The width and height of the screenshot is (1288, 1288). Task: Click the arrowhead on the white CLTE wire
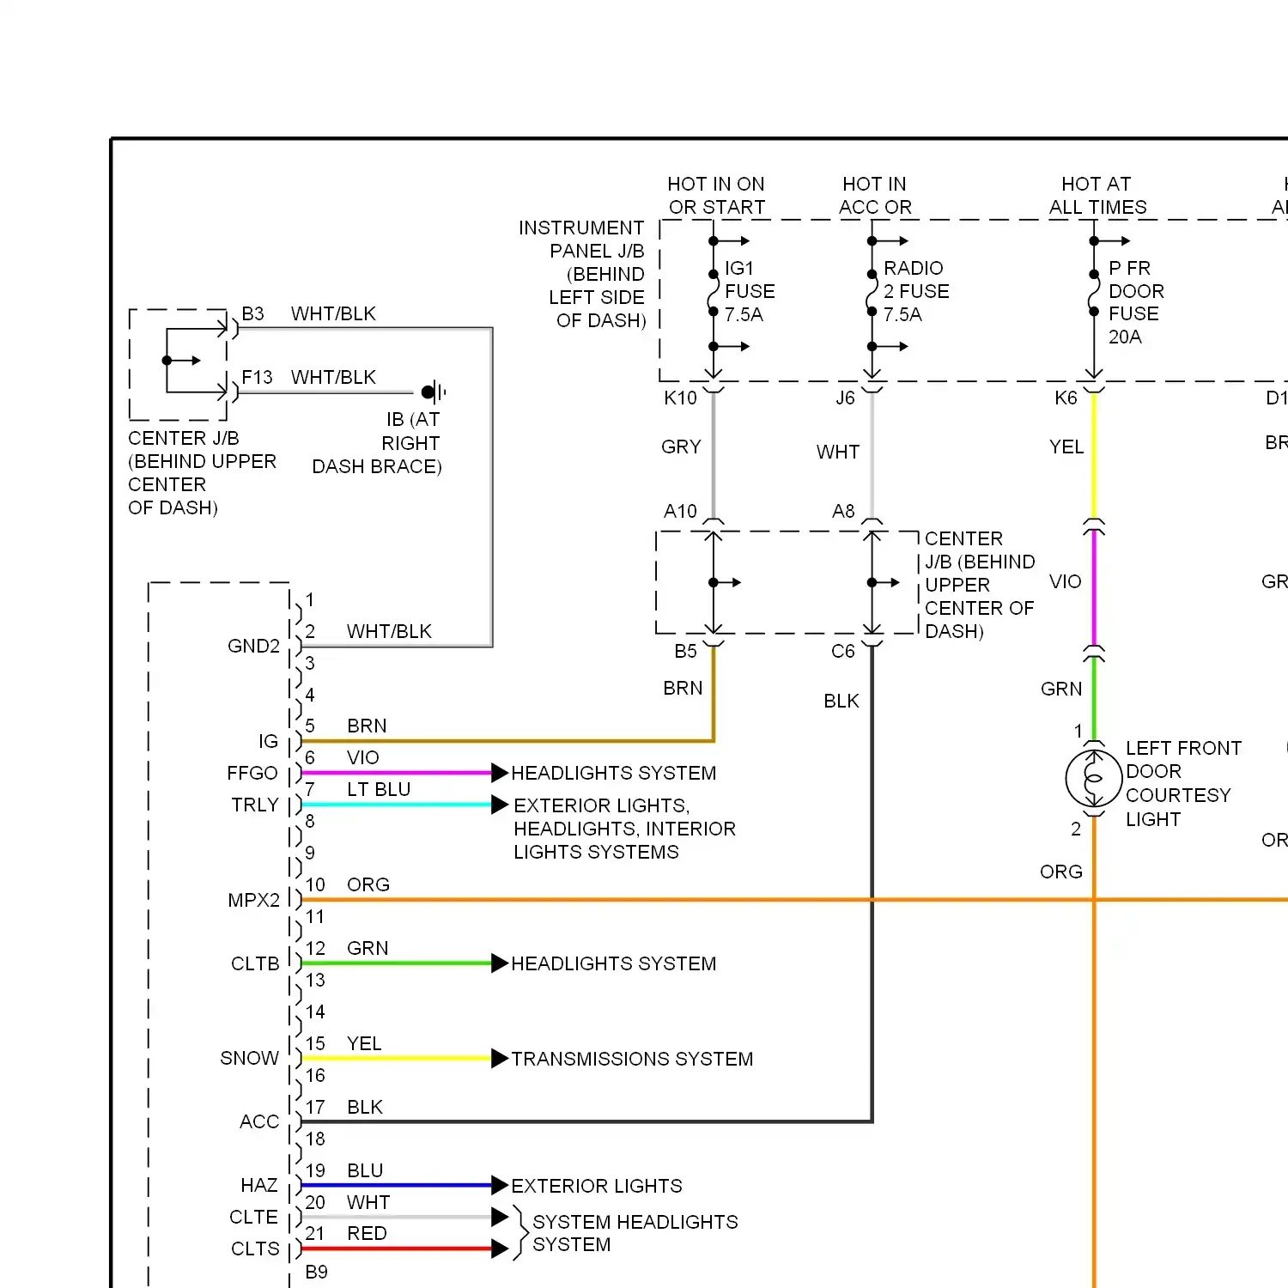pos(500,1217)
